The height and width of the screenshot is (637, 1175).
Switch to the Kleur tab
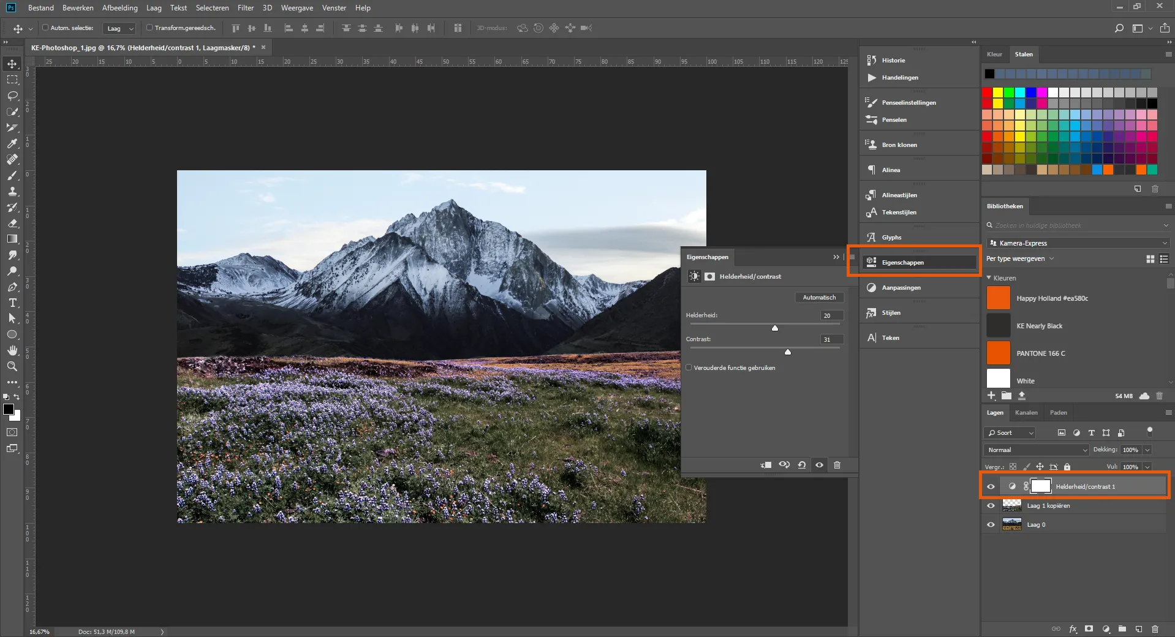pos(994,55)
